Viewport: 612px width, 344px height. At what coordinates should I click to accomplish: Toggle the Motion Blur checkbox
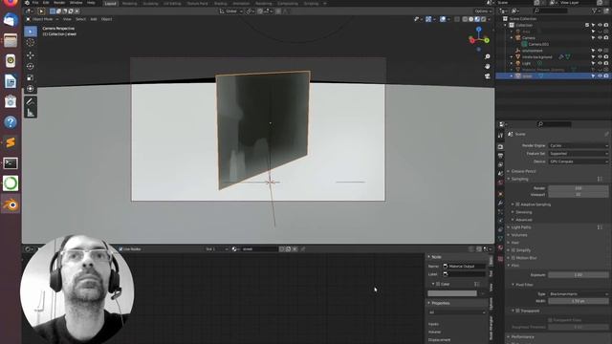click(x=514, y=258)
